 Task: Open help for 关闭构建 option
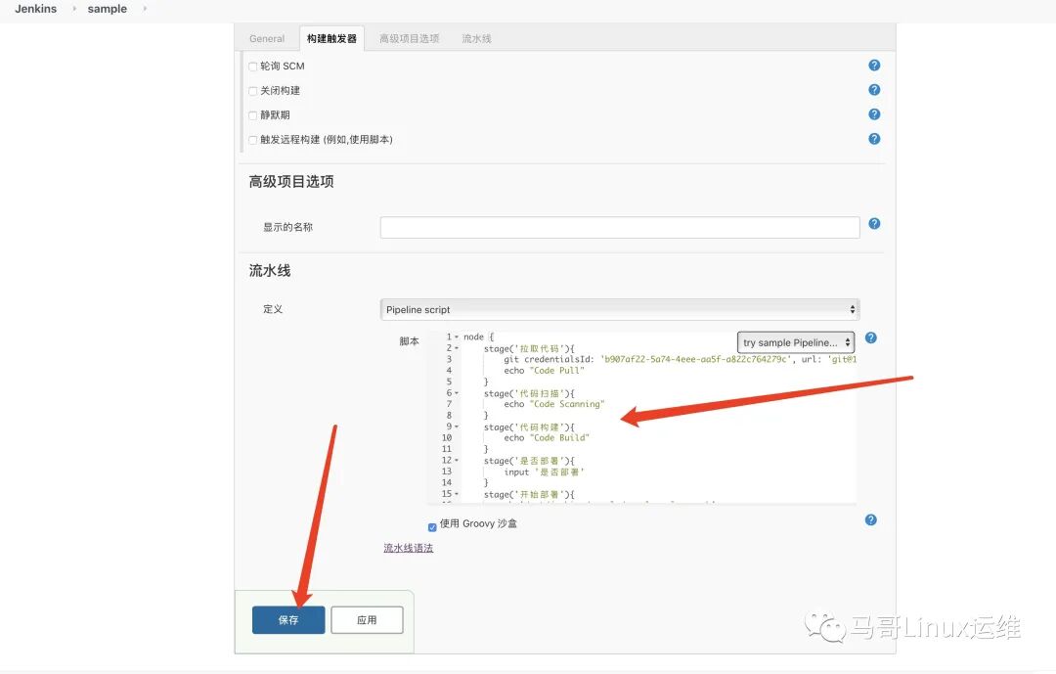(874, 90)
